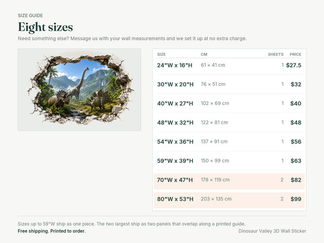
Task: Click the dinosaur valley wall sticker image
Action: point(79,90)
